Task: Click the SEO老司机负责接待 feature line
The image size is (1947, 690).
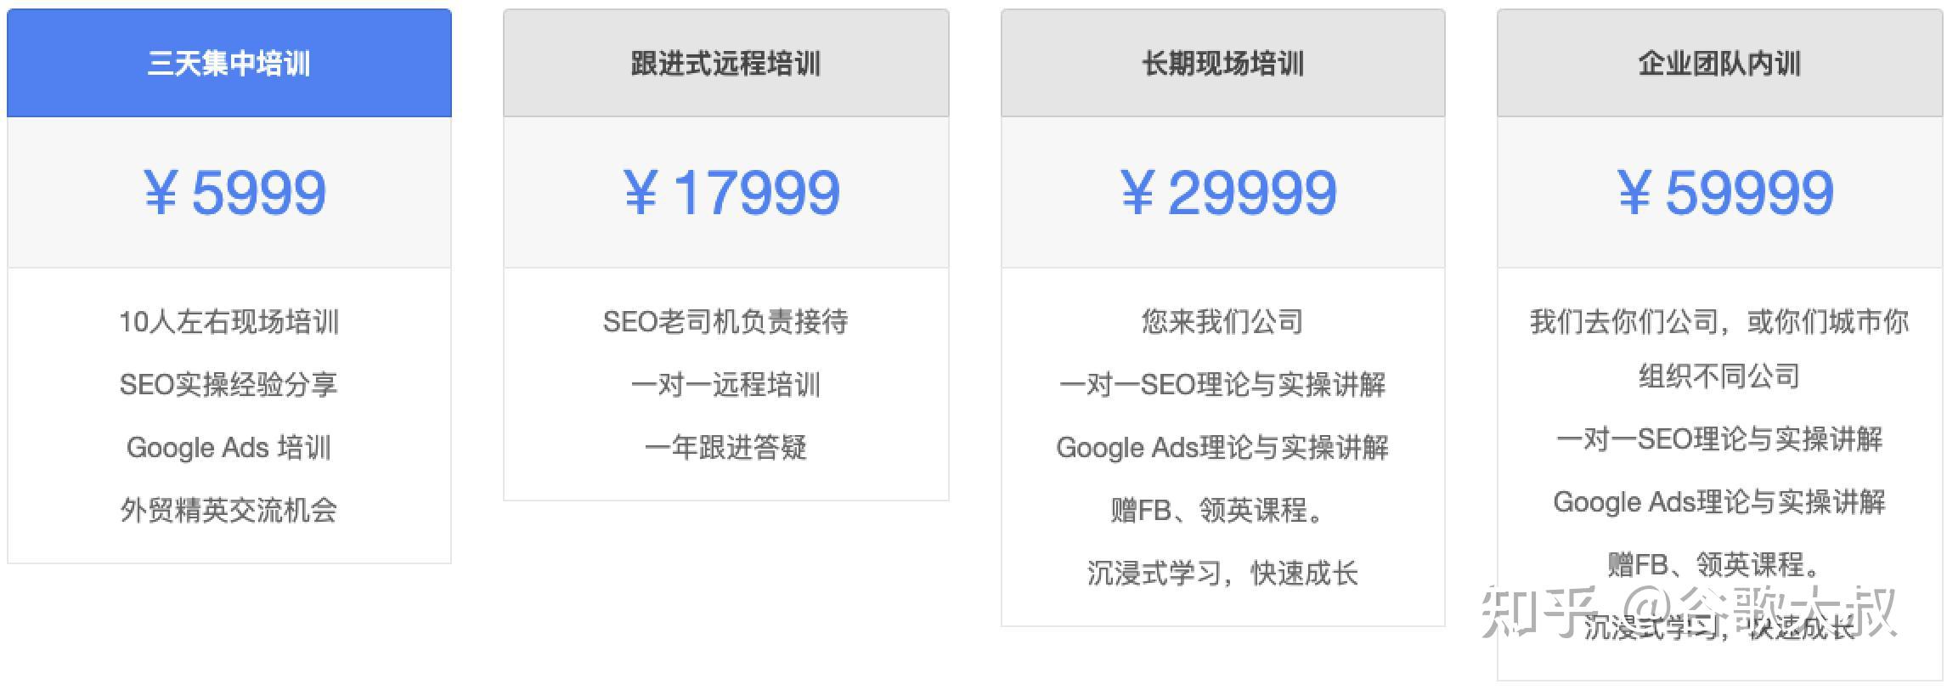Action: [725, 322]
